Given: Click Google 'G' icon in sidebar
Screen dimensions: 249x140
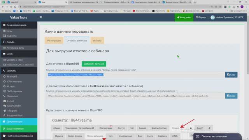Looking at the screenshot, I should click(x=4, y=86).
